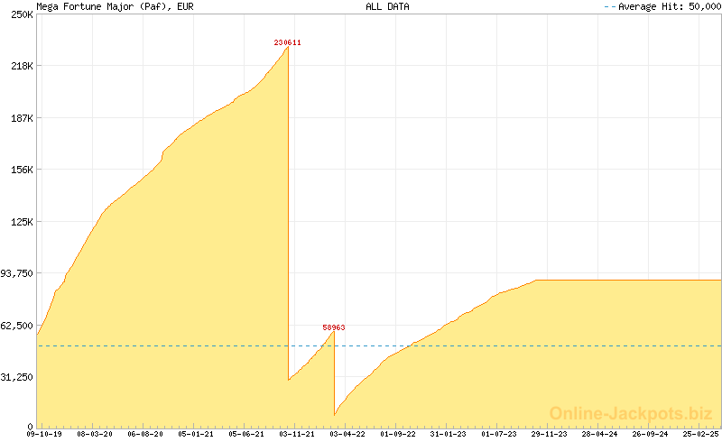
Task: Click the 03-11-21 date on x-axis
Action: tap(297, 434)
